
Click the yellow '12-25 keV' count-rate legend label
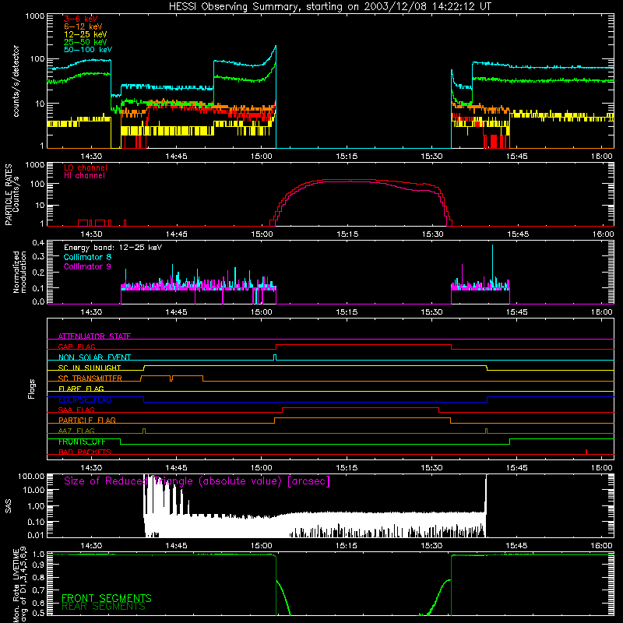pos(86,34)
